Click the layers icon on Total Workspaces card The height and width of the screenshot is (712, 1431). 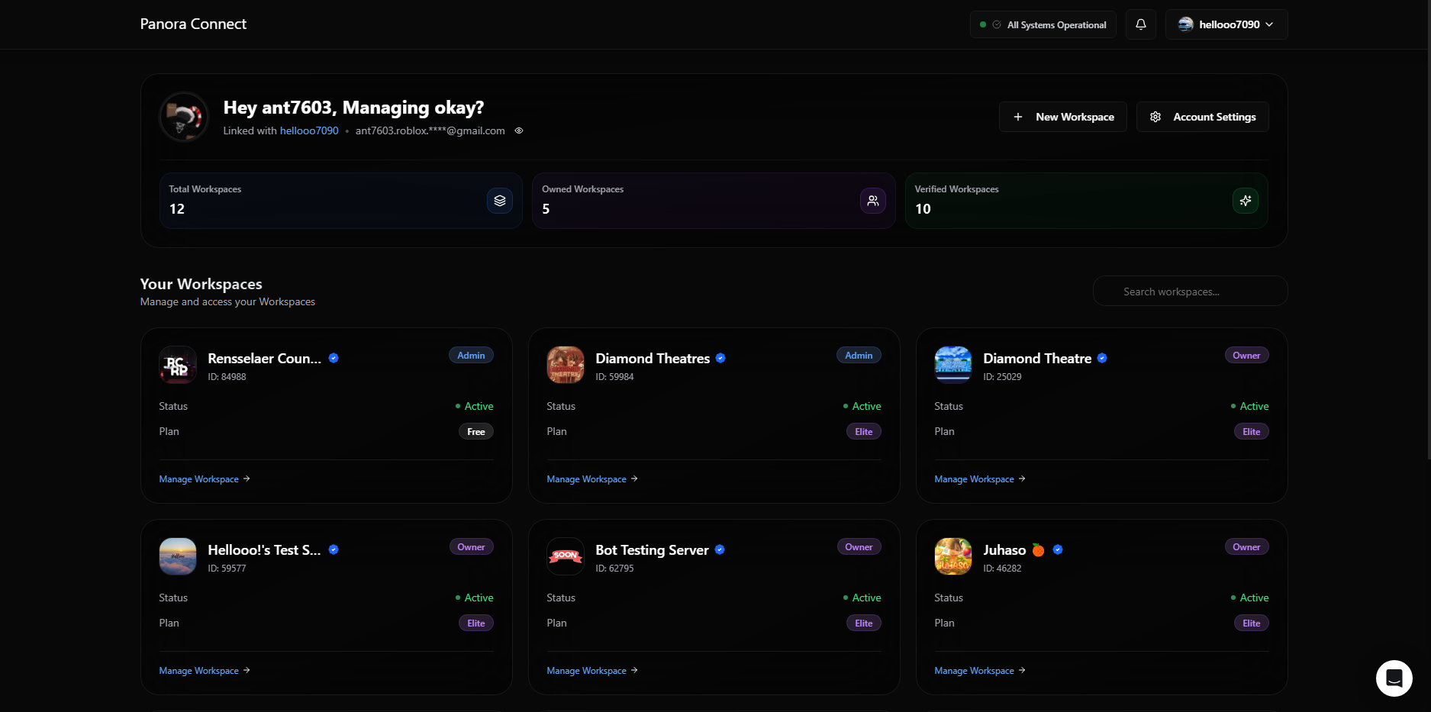(x=500, y=200)
